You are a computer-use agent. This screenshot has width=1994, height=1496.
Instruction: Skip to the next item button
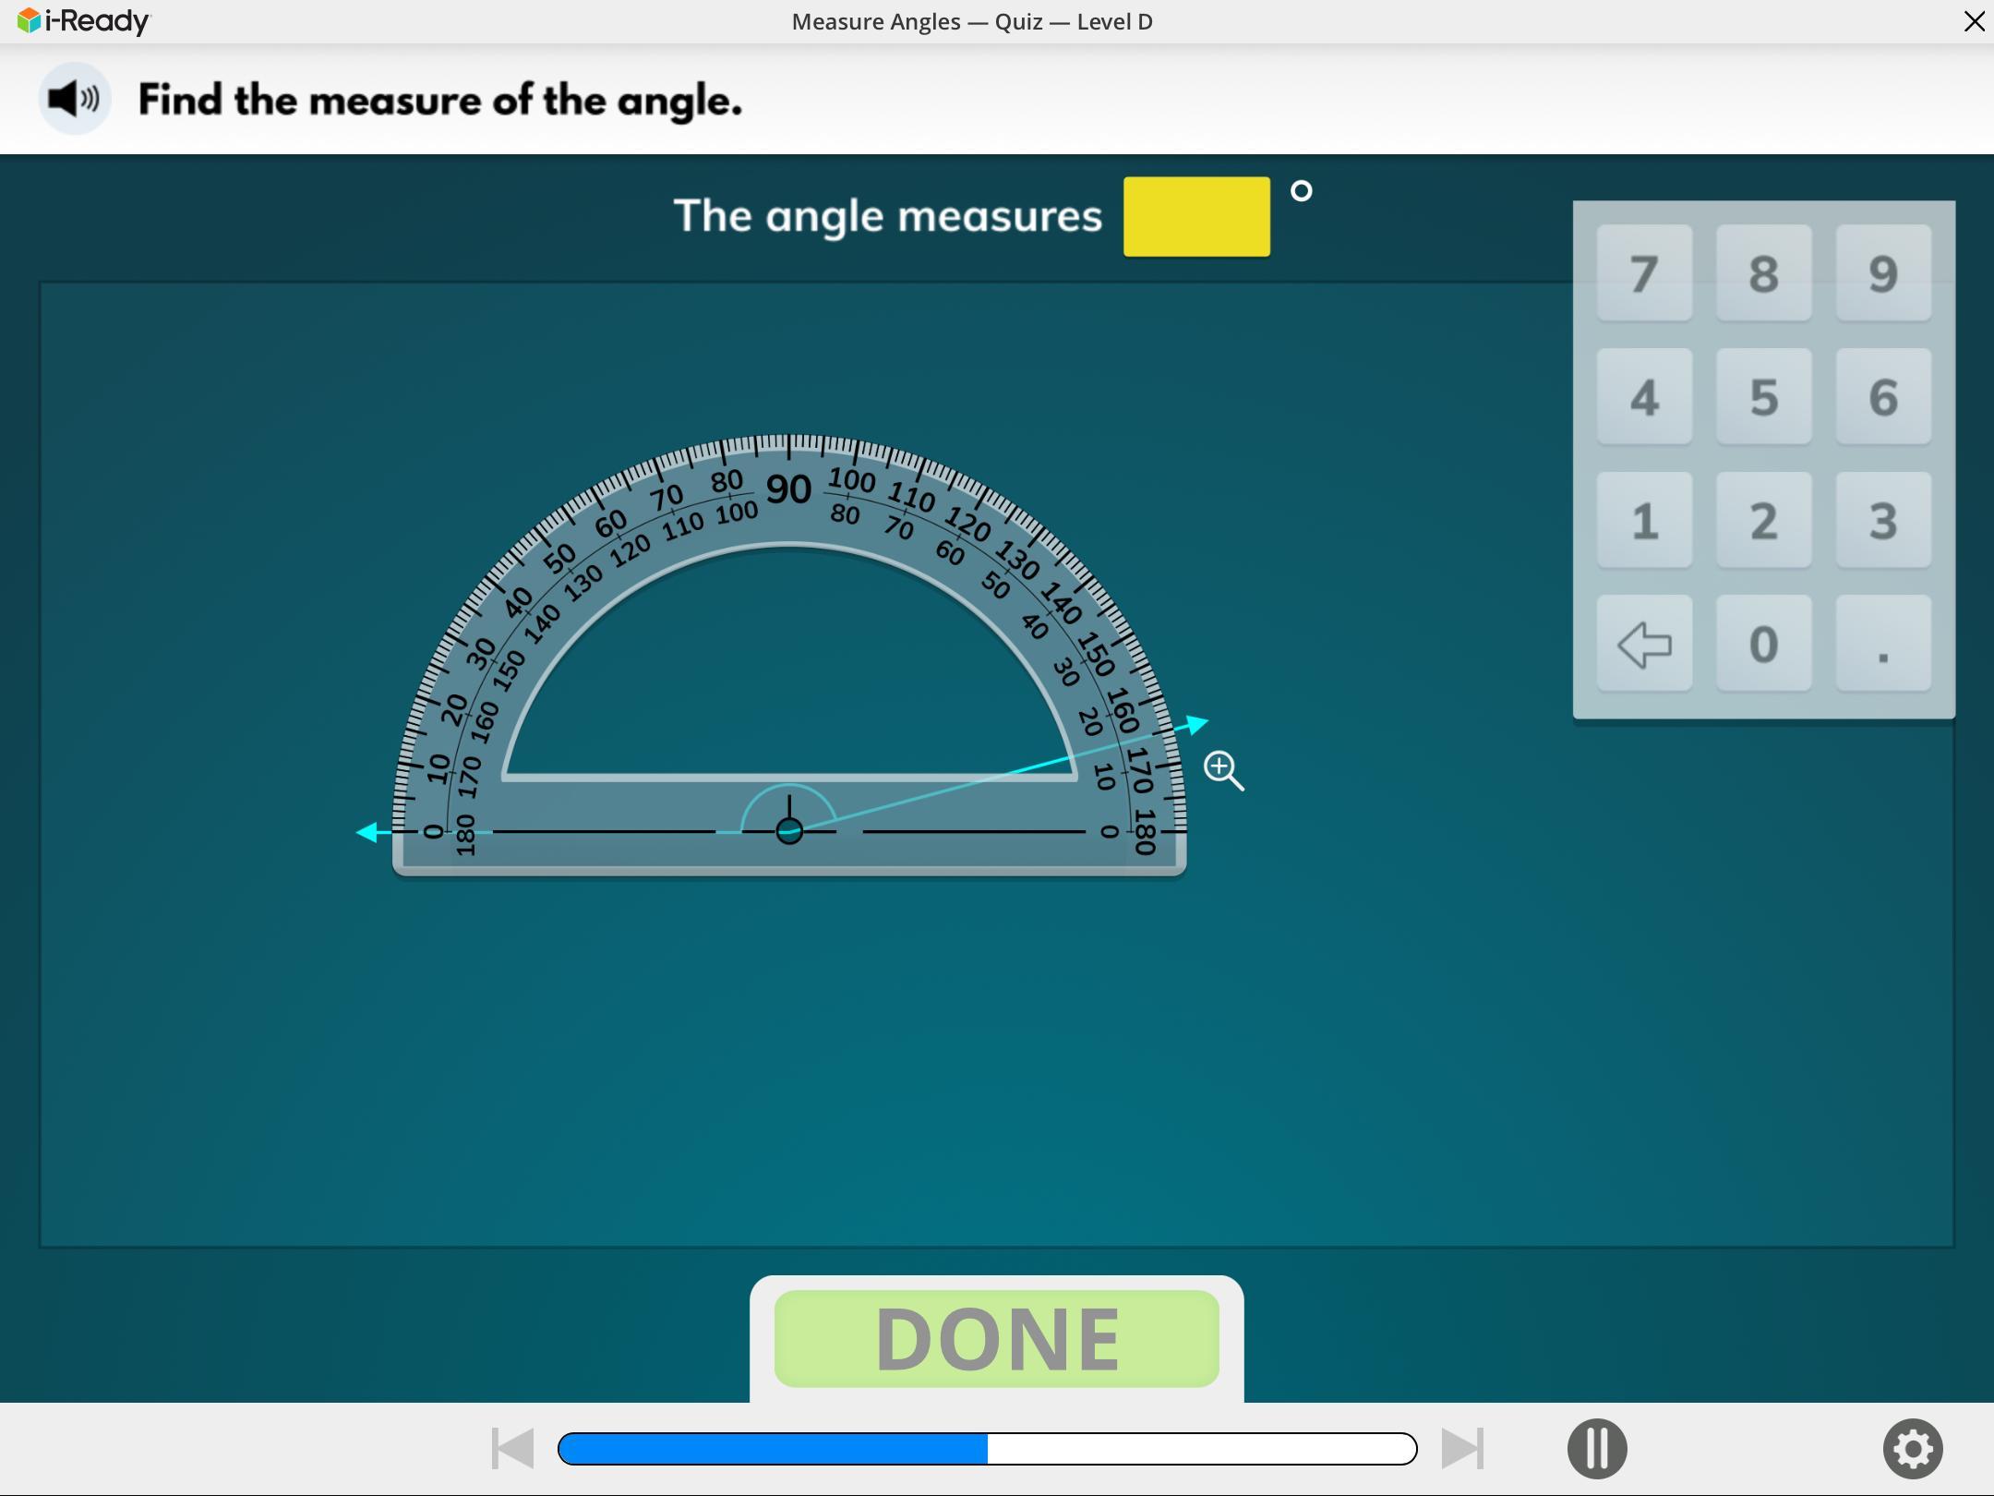[x=1462, y=1448]
